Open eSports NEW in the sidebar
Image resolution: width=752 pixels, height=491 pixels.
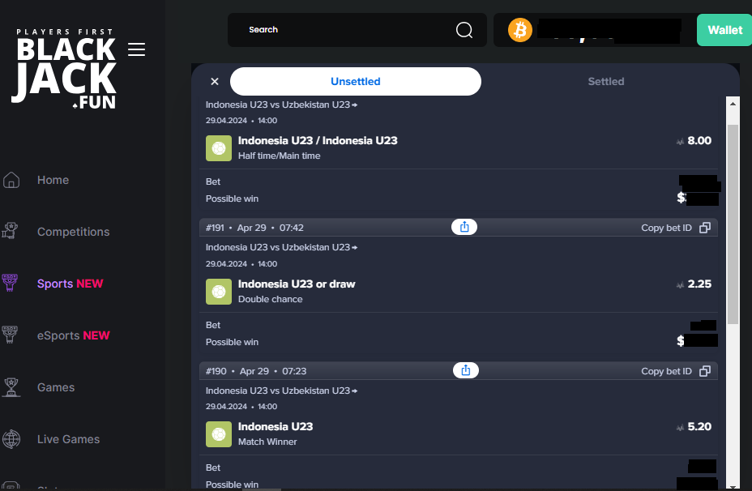(74, 335)
